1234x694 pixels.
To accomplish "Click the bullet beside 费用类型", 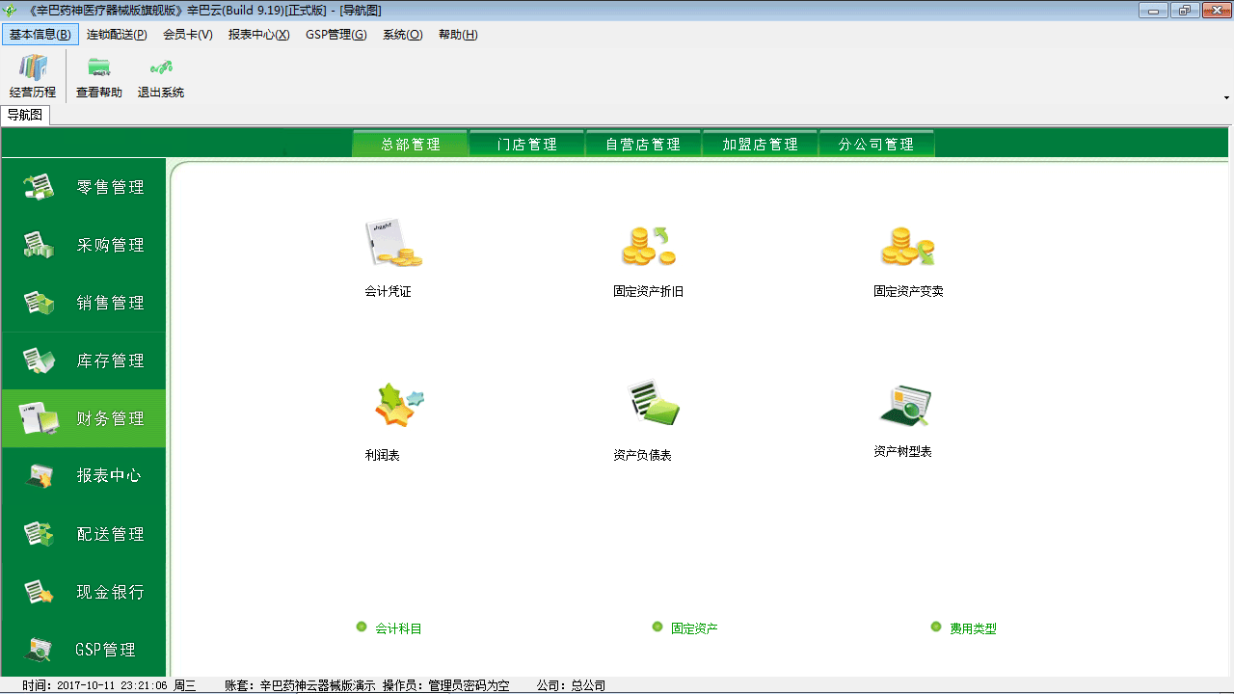I will coord(936,627).
